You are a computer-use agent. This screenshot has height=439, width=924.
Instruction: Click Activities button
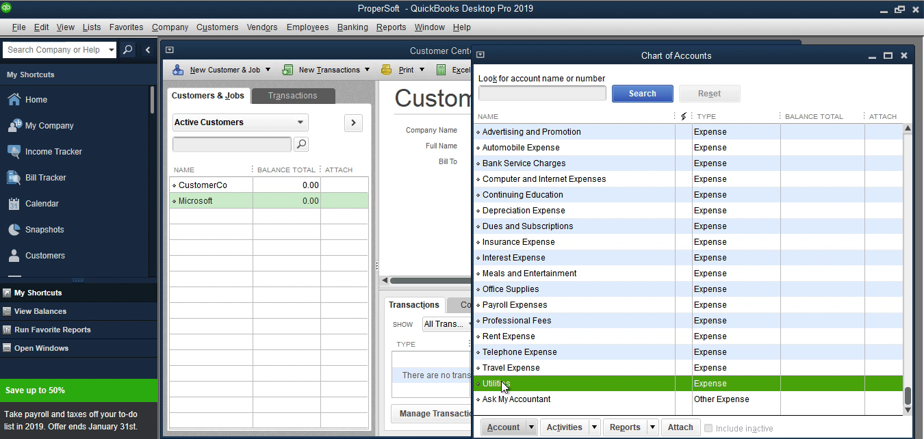point(565,427)
